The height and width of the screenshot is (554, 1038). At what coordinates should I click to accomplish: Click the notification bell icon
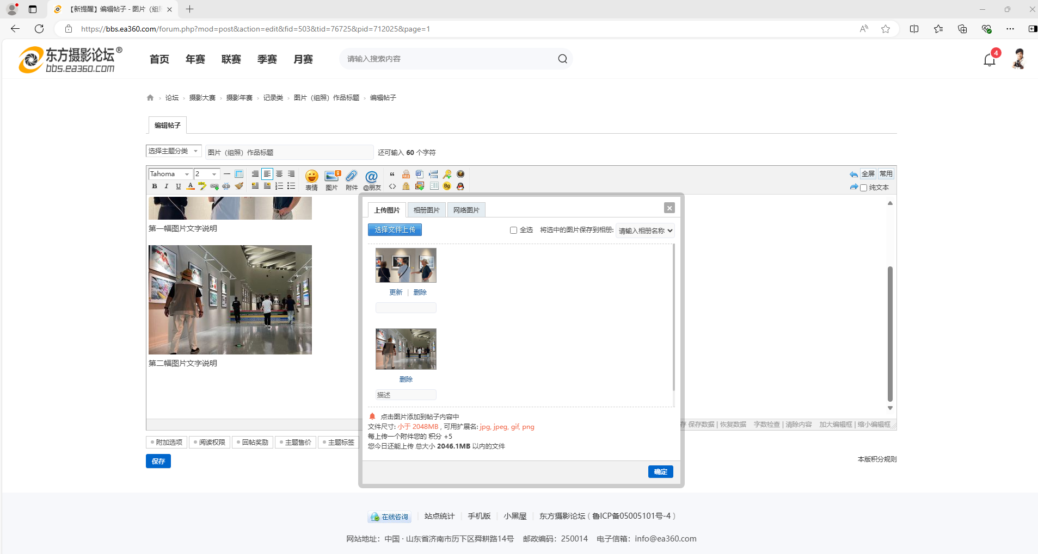989,60
